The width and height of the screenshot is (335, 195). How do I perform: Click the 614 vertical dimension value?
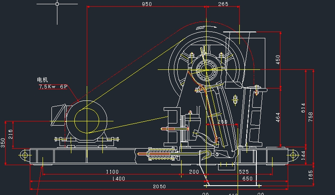[303, 108]
